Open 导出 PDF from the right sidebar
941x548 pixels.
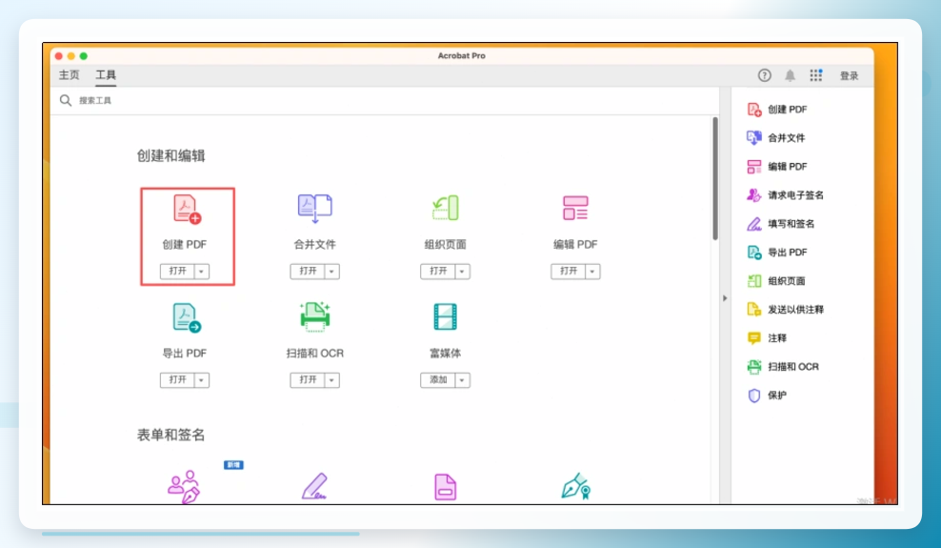click(x=777, y=253)
